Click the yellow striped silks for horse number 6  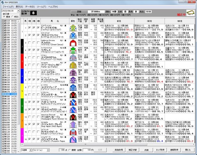coord(73,65)
